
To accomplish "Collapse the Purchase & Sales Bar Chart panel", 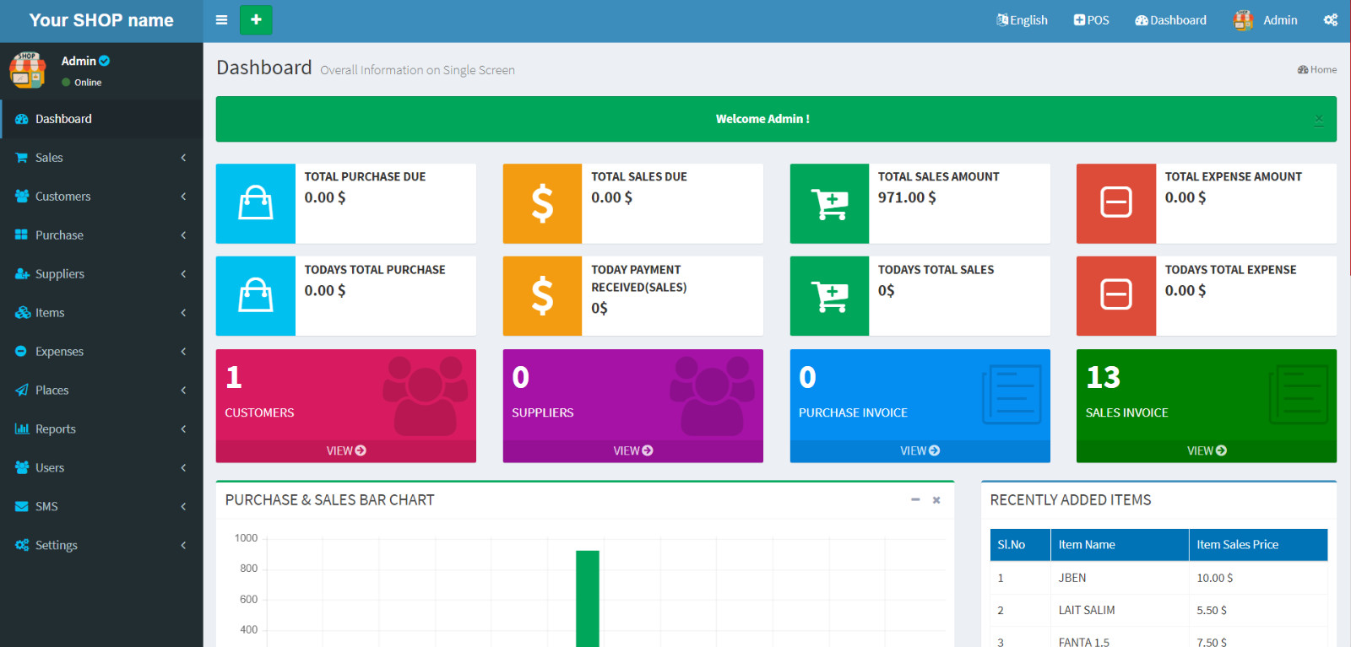I will [915, 500].
